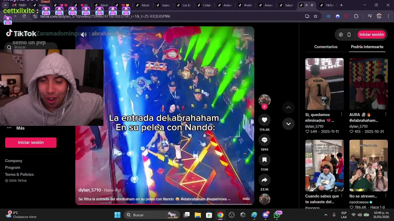Open nandoweee creator name

point(359,202)
